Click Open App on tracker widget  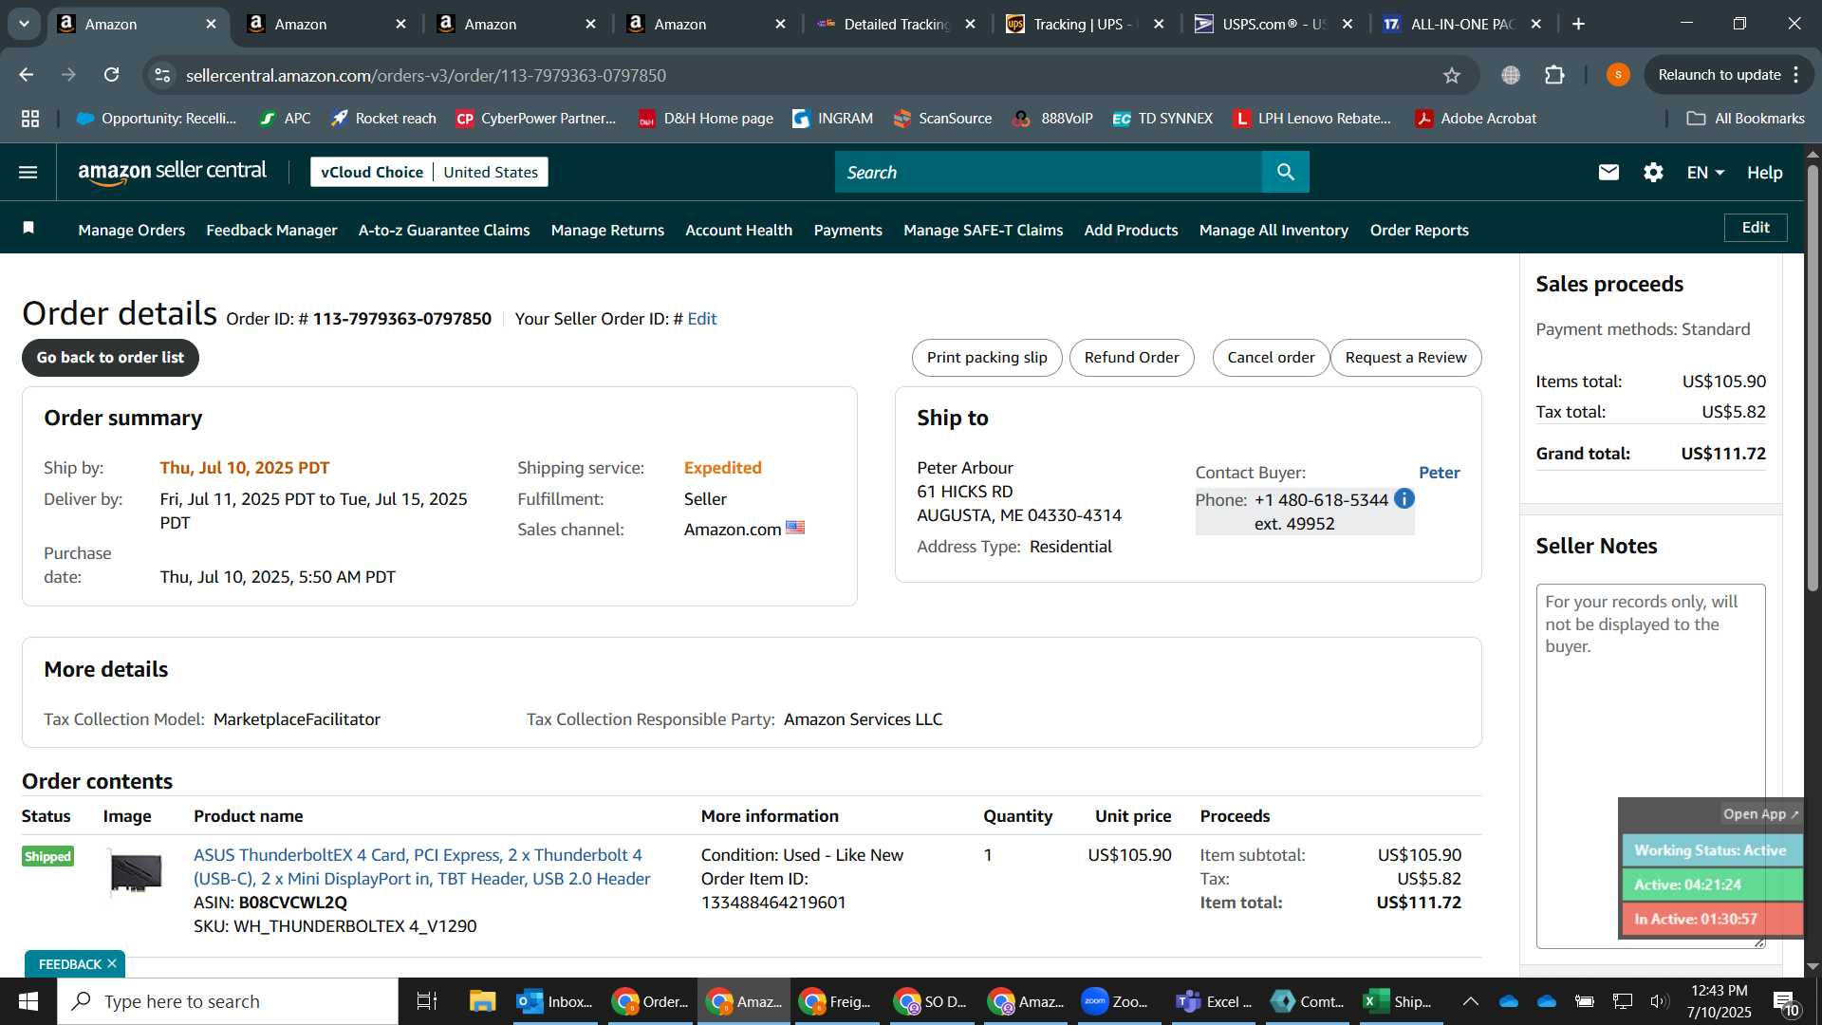tap(1760, 814)
